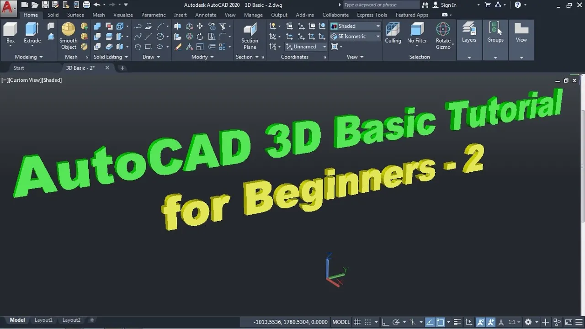Screen dimensions: 585x329
Task: Expand the Solid Editing panel
Action: [111, 57]
